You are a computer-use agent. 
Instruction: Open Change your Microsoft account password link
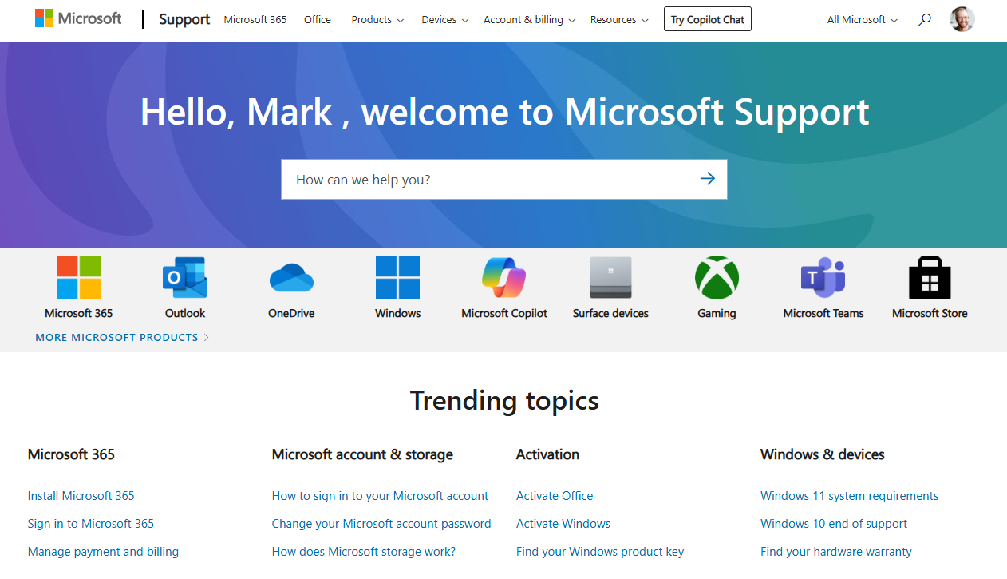tap(381, 524)
